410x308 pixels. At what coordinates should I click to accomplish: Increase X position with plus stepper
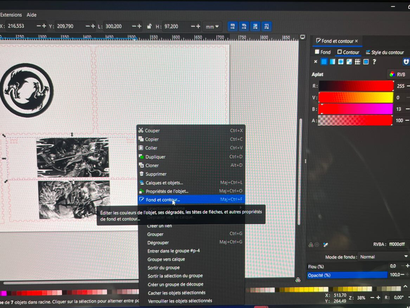(44, 26)
